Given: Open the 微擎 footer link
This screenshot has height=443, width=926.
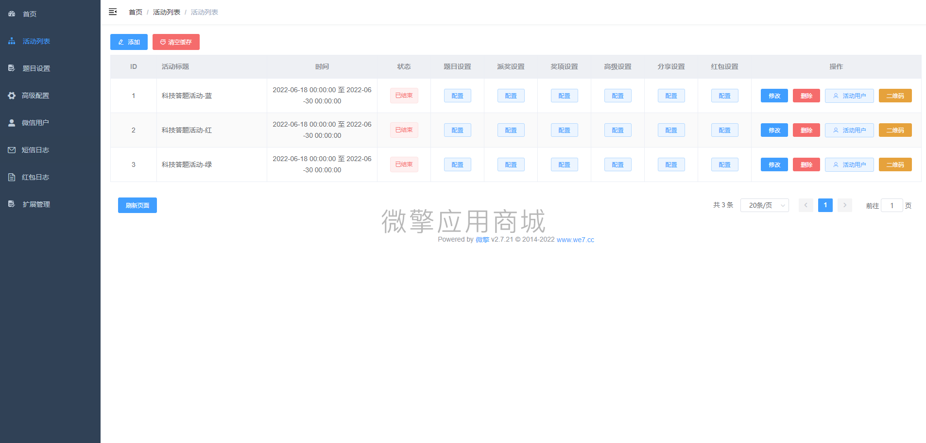Looking at the screenshot, I should tap(482, 240).
